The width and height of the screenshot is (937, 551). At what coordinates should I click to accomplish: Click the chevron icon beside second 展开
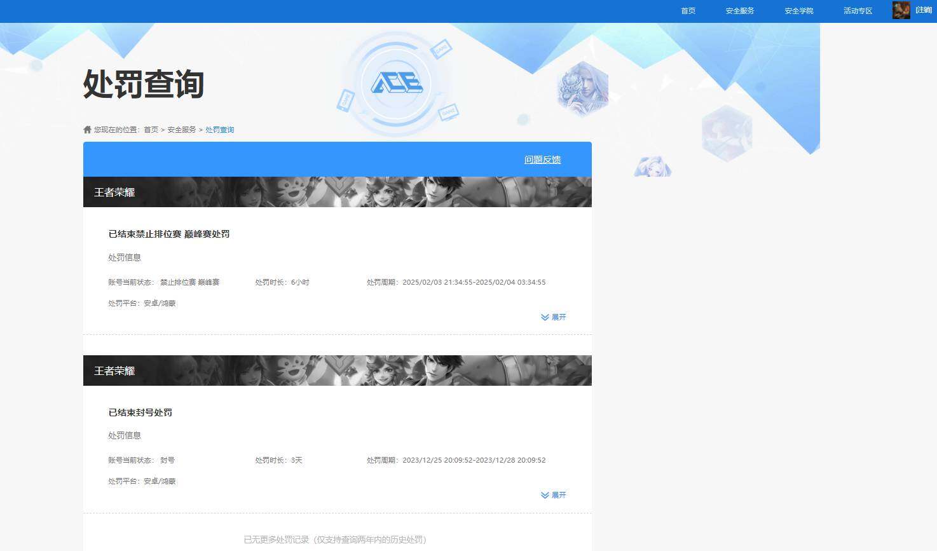[544, 495]
